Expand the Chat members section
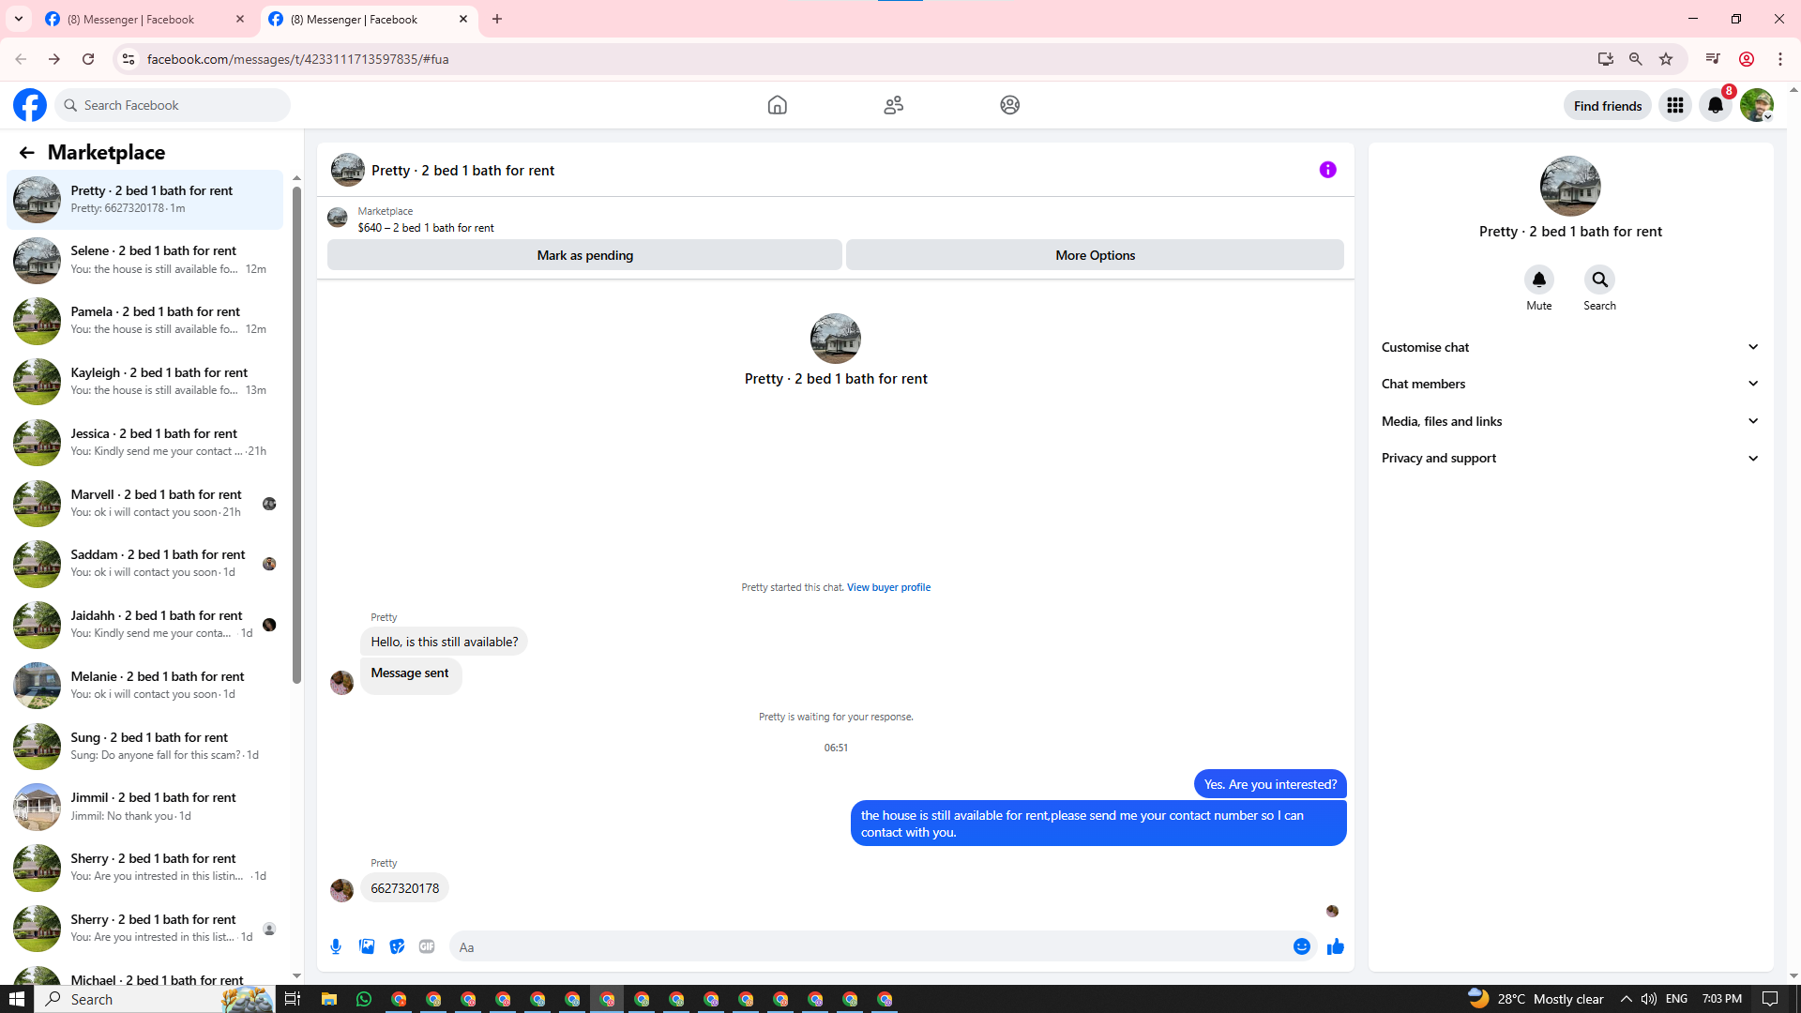This screenshot has width=1801, height=1013. (x=1569, y=384)
